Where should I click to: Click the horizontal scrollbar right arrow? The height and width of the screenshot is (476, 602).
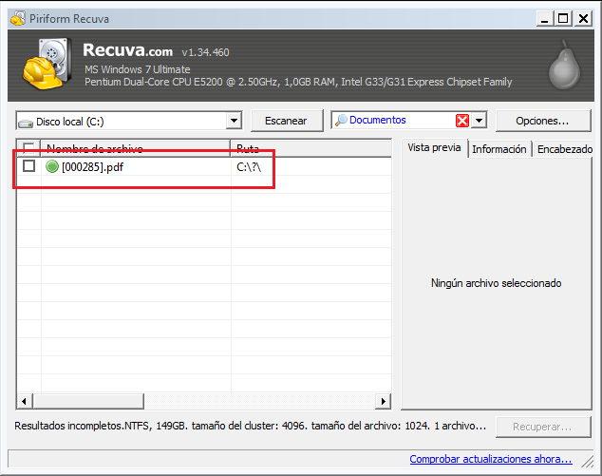point(384,401)
